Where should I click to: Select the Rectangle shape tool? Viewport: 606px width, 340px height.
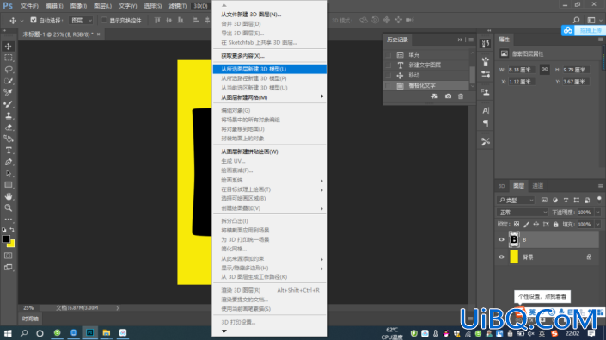8,185
